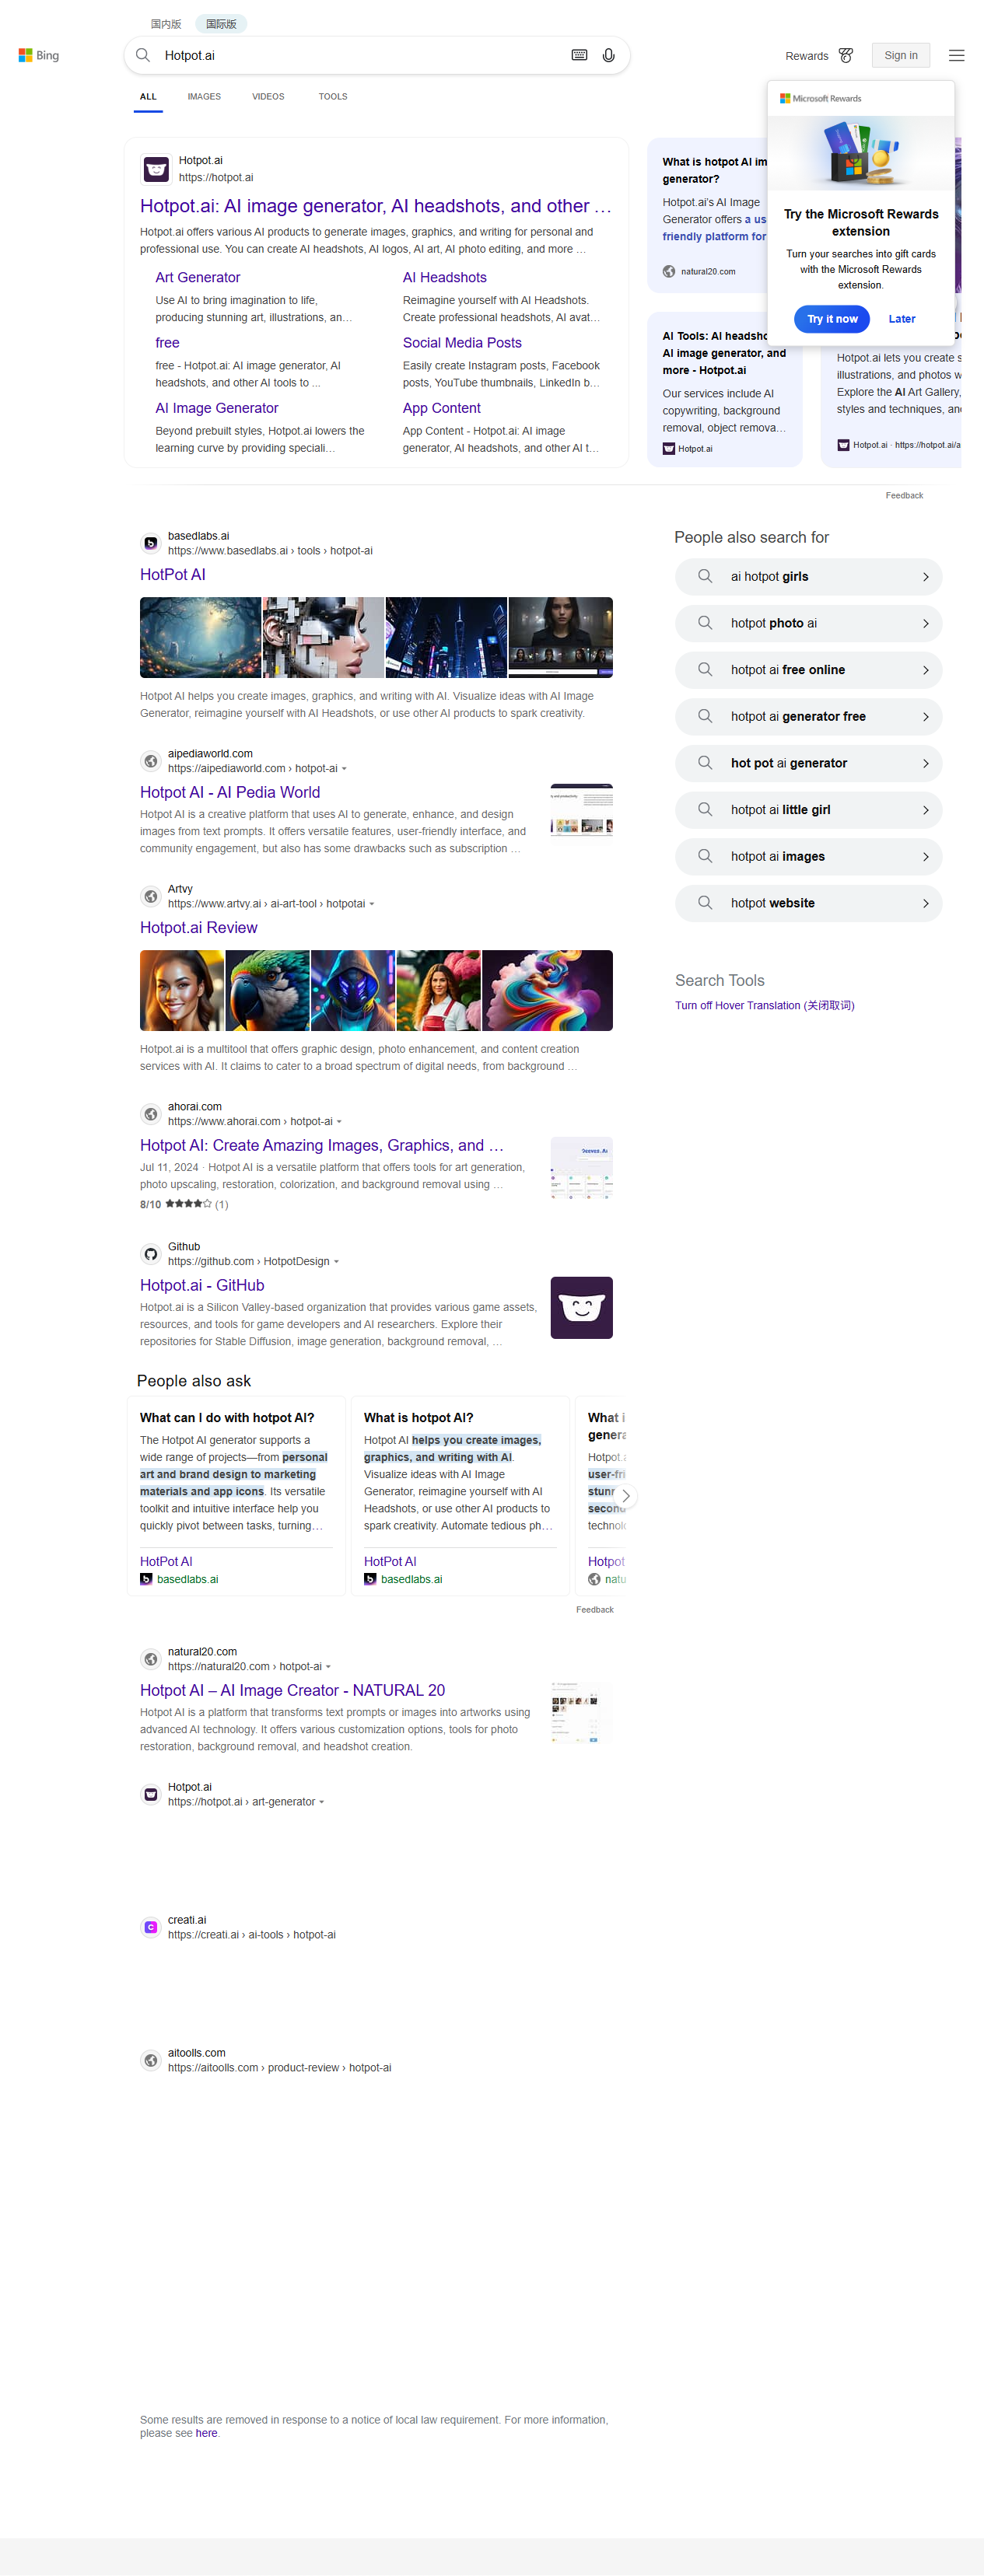This screenshot has height=2576, width=984.
Task: Expand the github.com HotpotDesign URL dropdown
Action: 336,1262
